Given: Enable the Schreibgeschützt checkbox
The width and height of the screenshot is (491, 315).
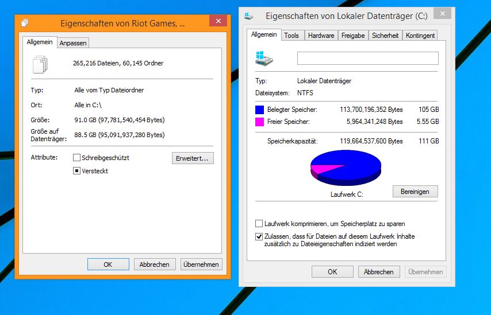Looking at the screenshot, I should coord(76,157).
